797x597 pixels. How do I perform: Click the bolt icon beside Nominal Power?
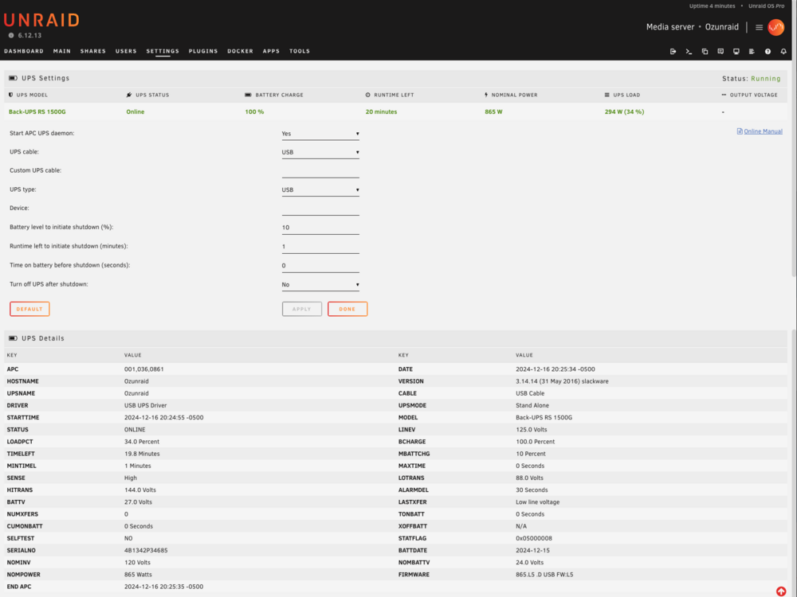click(486, 95)
